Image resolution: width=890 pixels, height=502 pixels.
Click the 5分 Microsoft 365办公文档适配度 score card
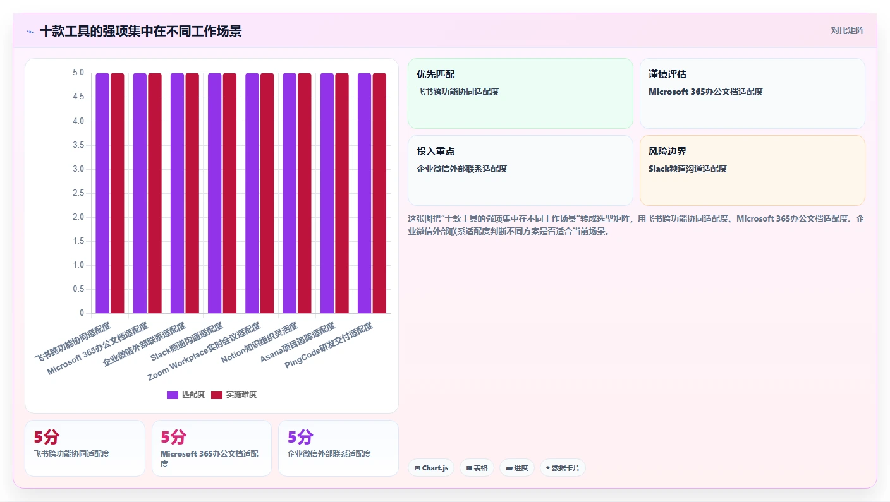pos(212,448)
